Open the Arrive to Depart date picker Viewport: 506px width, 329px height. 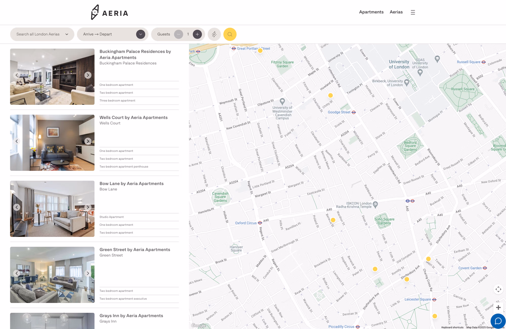click(113, 34)
